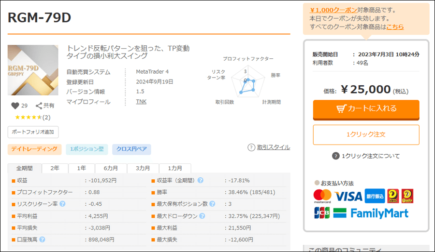Open the RGM-79D product thumbnail image
The width and height of the screenshot is (435, 252).
(x=33, y=70)
